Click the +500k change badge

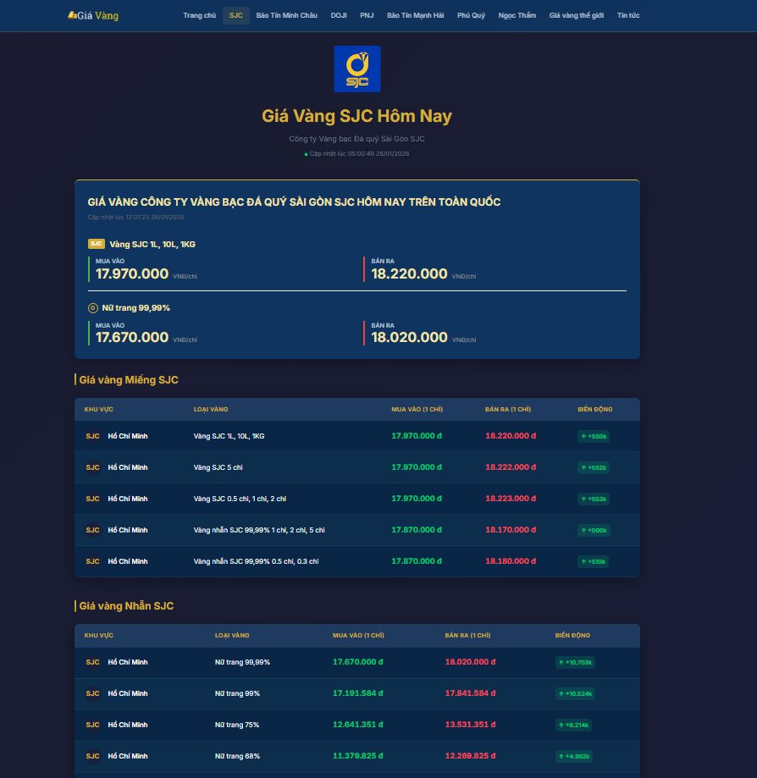(593, 530)
